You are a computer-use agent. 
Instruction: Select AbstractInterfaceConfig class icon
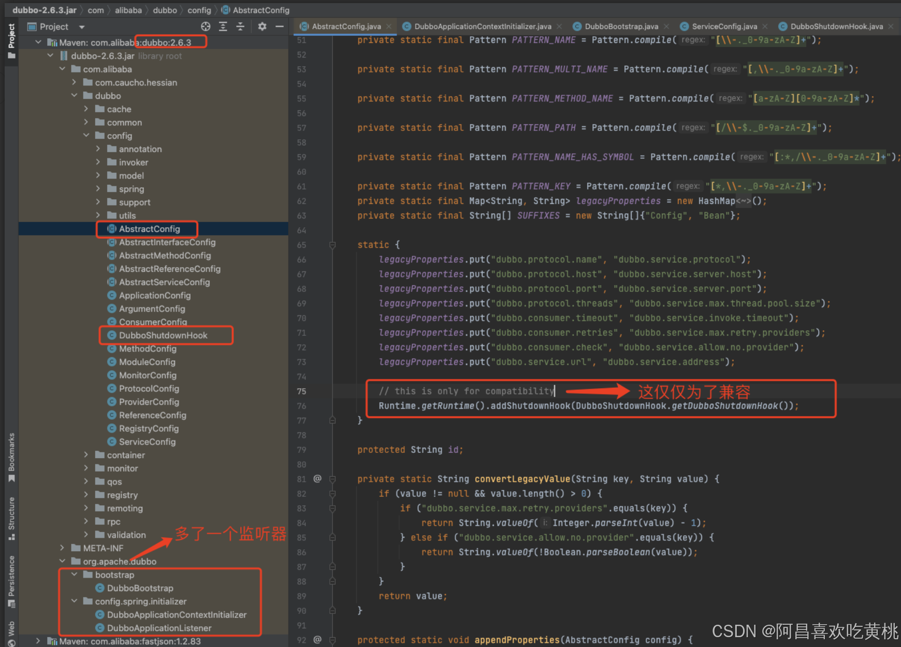point(111,242)
